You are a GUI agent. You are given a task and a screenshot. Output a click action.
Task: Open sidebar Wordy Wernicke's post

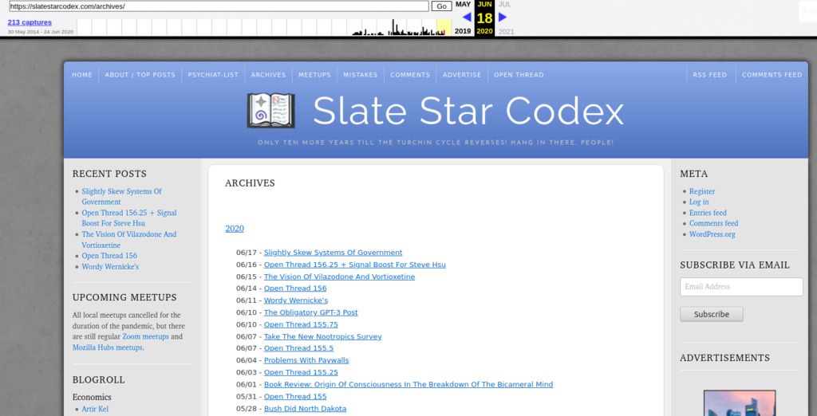pos(110,266)
